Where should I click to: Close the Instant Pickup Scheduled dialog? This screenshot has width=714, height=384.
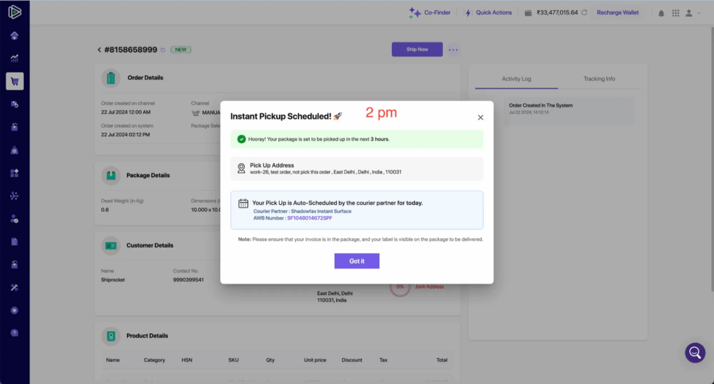point(480,118)
